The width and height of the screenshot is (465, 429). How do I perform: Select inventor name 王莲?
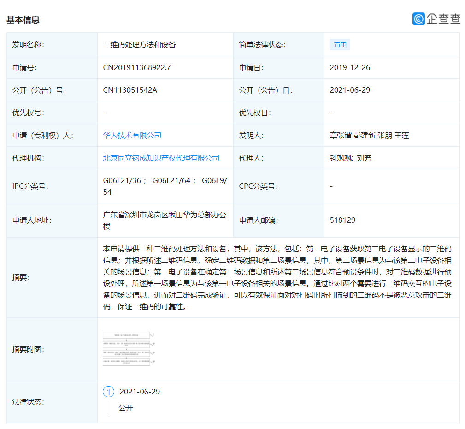(401, 135)
